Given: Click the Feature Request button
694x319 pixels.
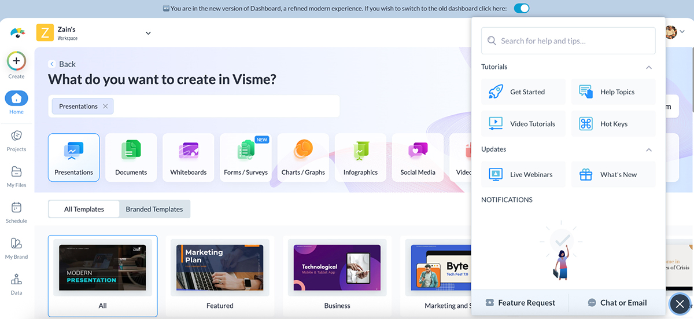Looking at the screenshot, I should 520,303.
